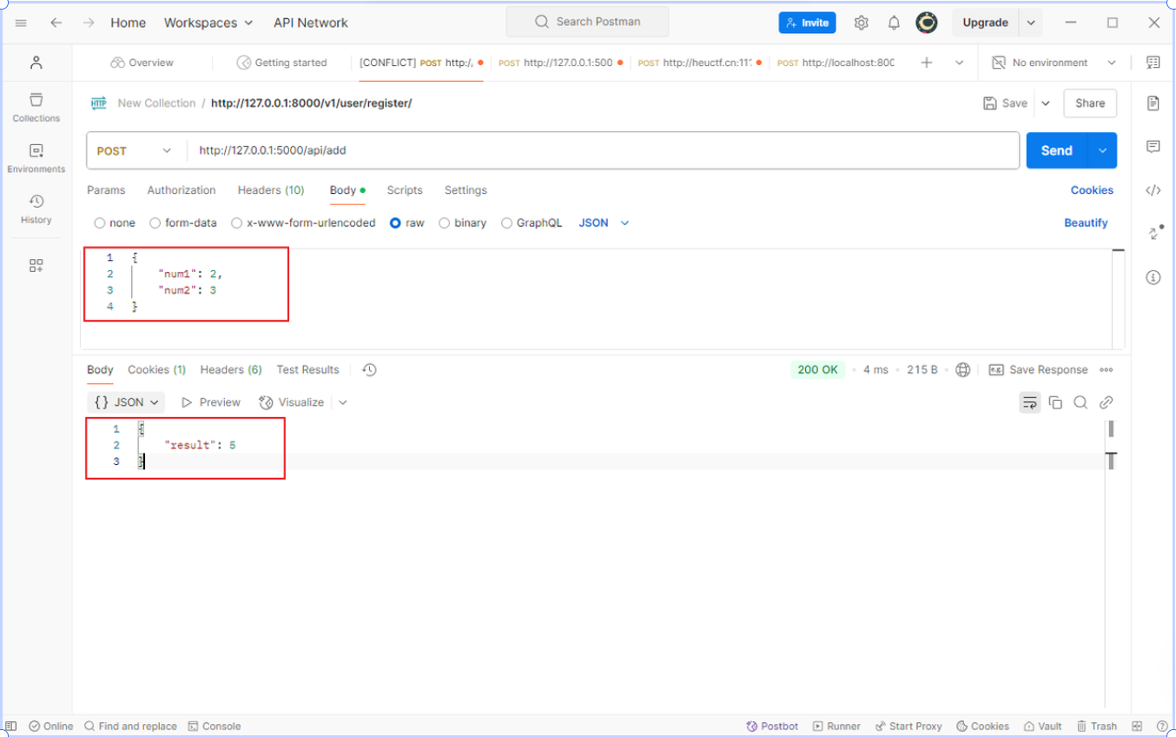
Task: Click the network globe icon
Action: coord(962,369)
